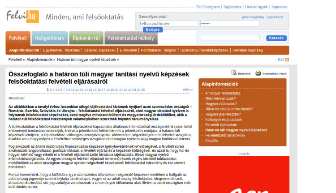Open the For Foreigners link

pos(208,7)
